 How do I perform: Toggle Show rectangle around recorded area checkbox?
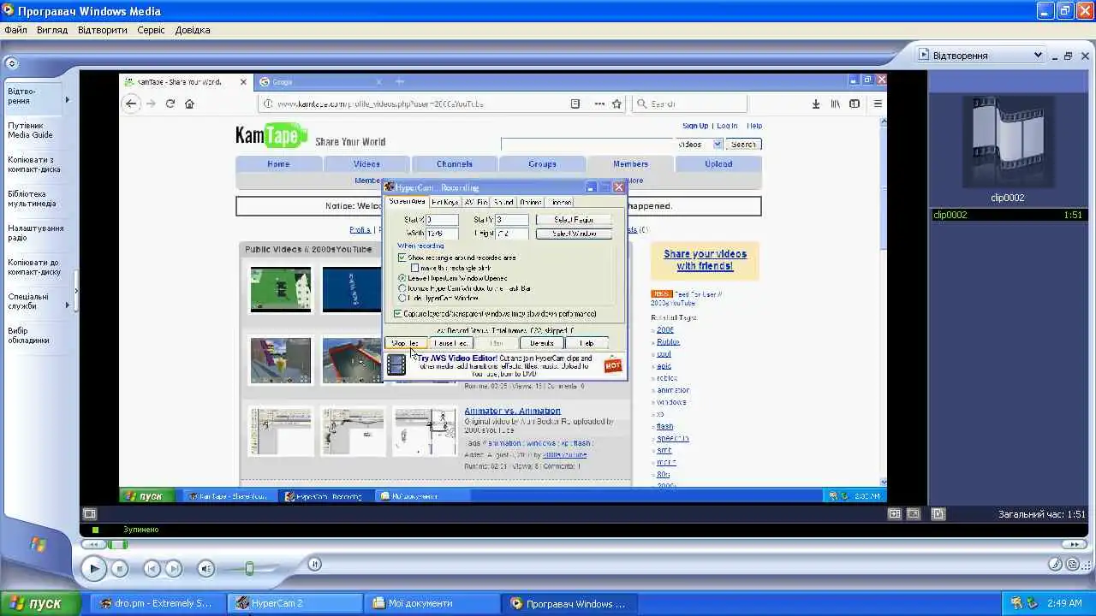[402, 258]
